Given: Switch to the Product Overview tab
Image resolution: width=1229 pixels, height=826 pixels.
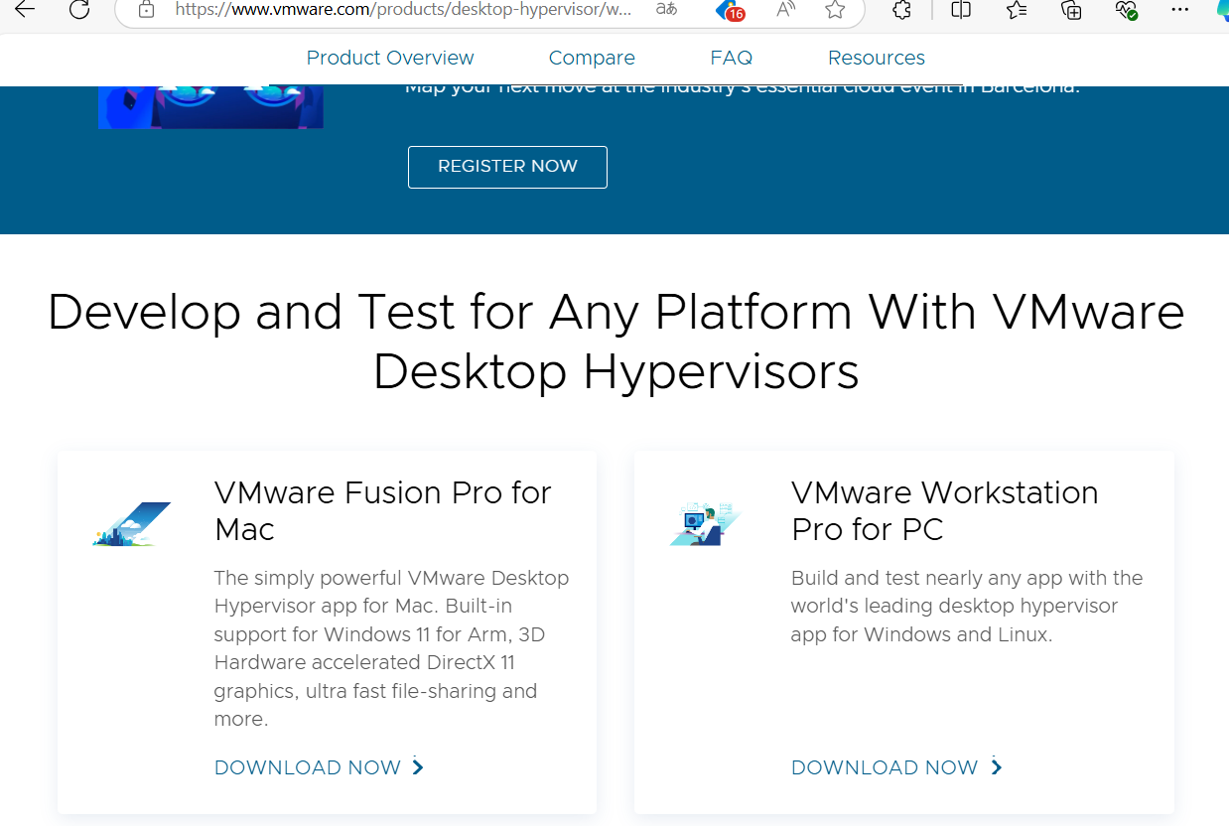Looking at the screenshot, I should (x=390, y=58).
